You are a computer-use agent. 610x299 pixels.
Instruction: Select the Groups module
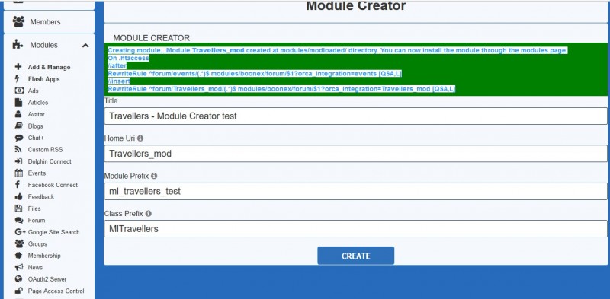pyautogui.click(x=37, y=244)
